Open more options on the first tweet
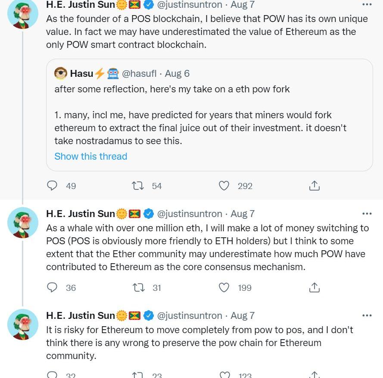This screenshot has height=378, width=383. point(367,5)
